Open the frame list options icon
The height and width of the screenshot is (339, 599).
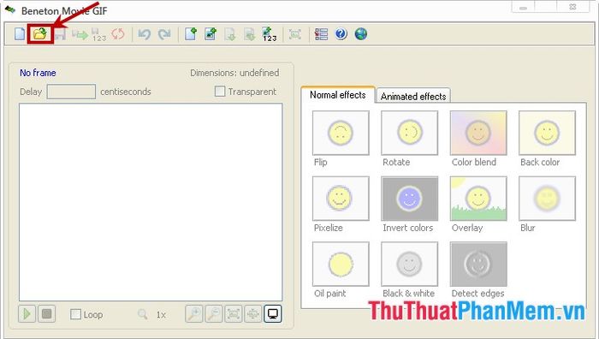pyautogui.click(x=321, y=34)
